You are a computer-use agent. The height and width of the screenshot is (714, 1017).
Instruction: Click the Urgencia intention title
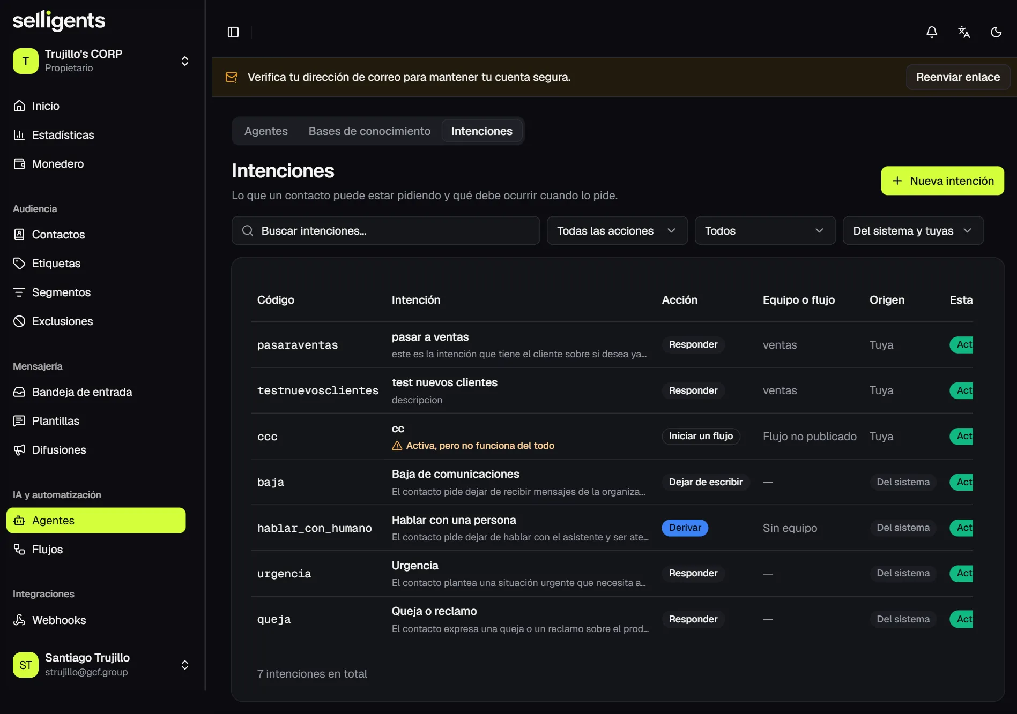tap(414, 566)
